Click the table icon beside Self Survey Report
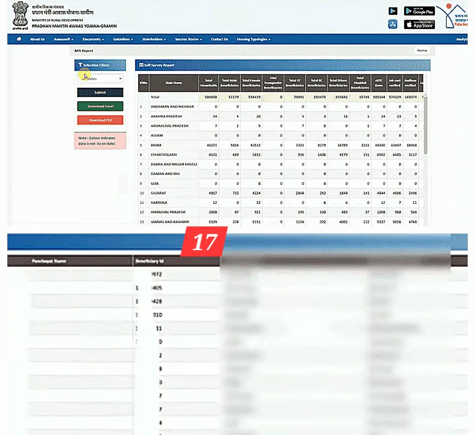 pyautogui.click(x=141, y=65)
